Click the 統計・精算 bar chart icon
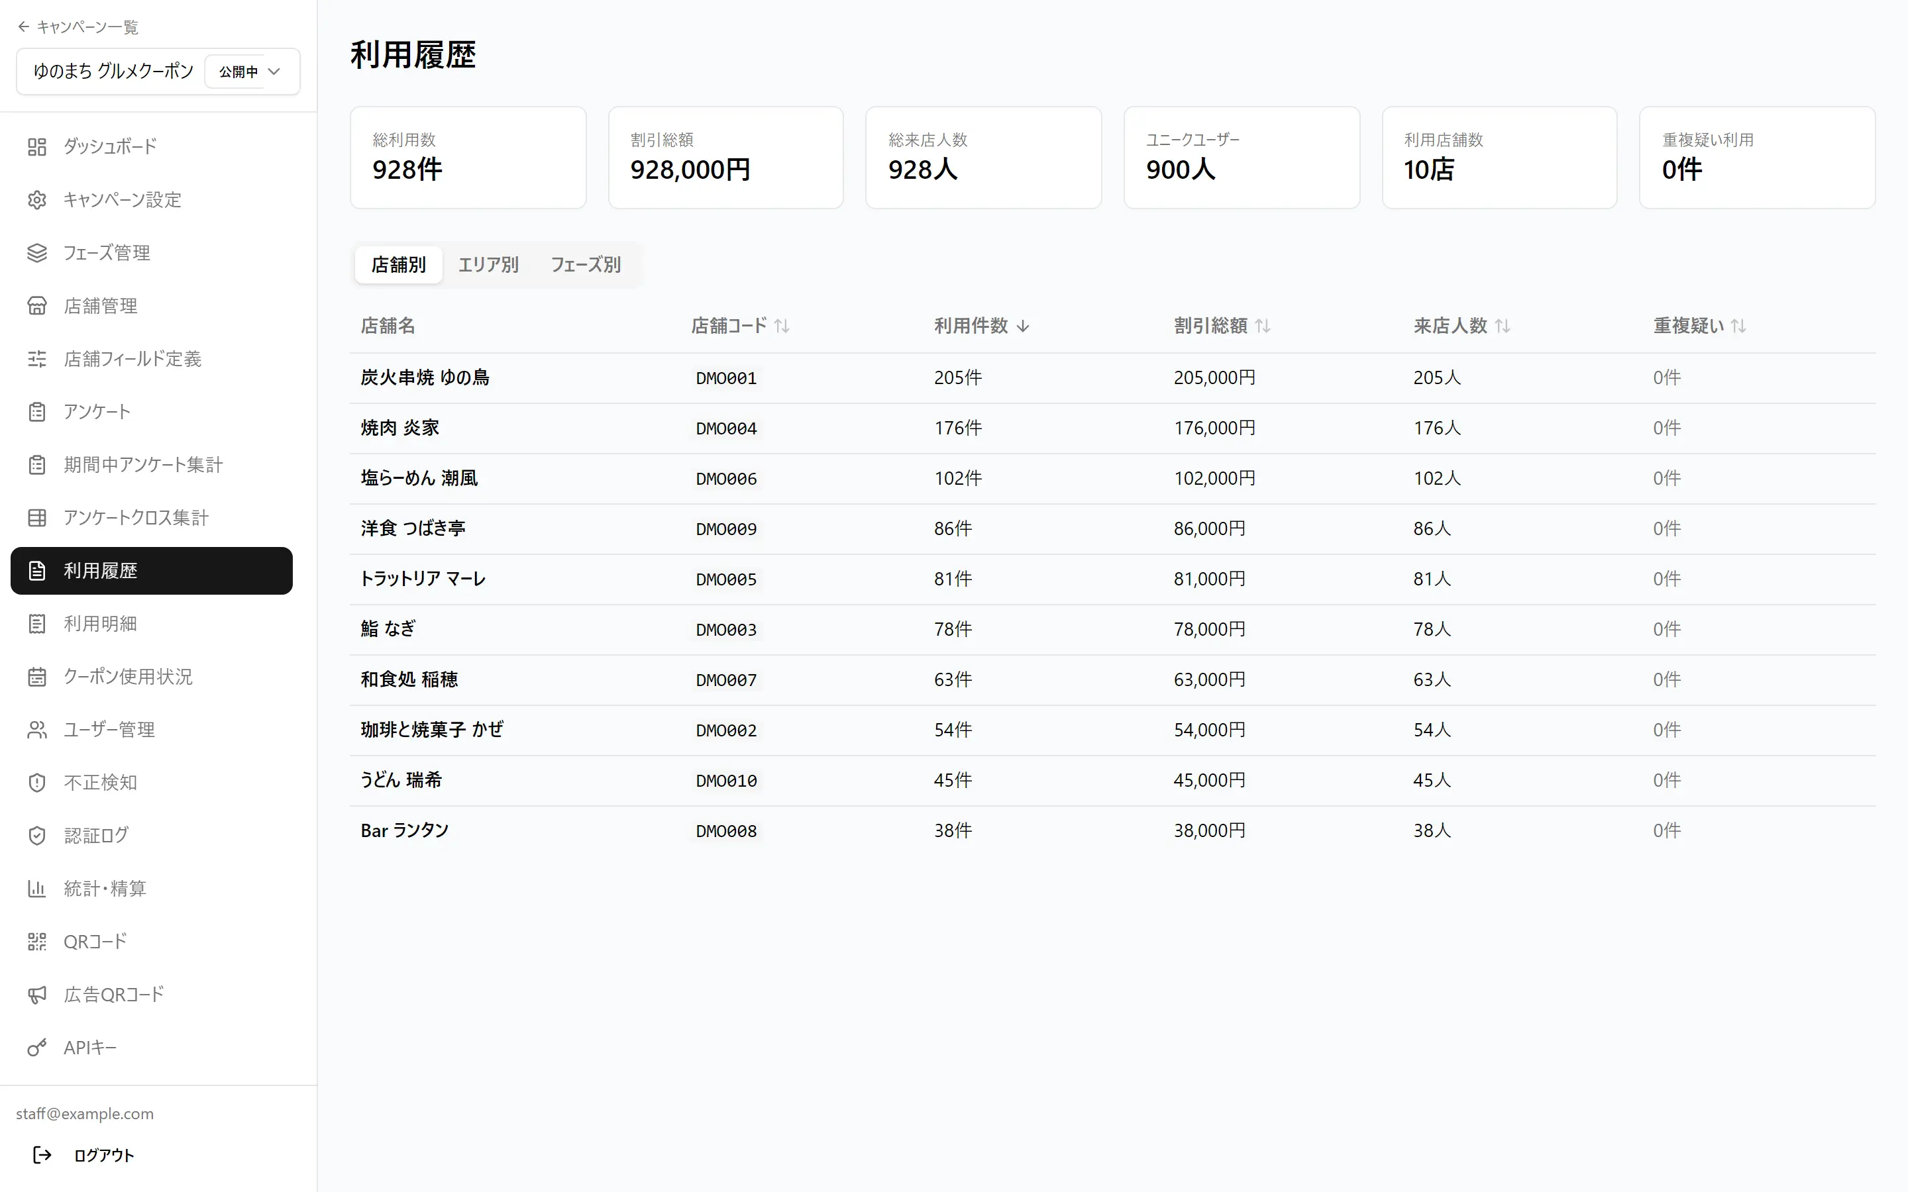Viewport: 1908px width, 1192px height. click(x=37, y=889)
